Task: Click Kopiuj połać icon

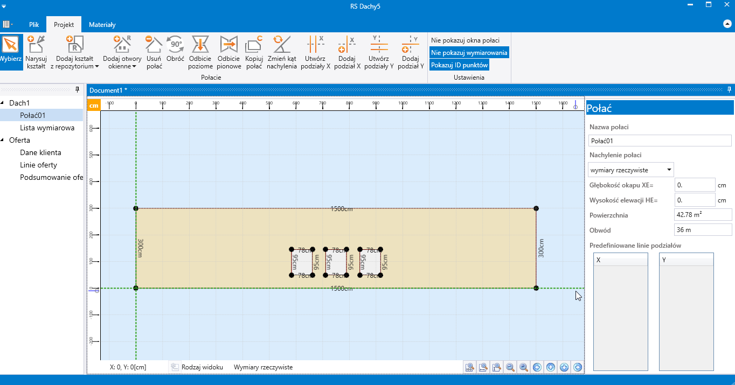Action: (253, 52)
